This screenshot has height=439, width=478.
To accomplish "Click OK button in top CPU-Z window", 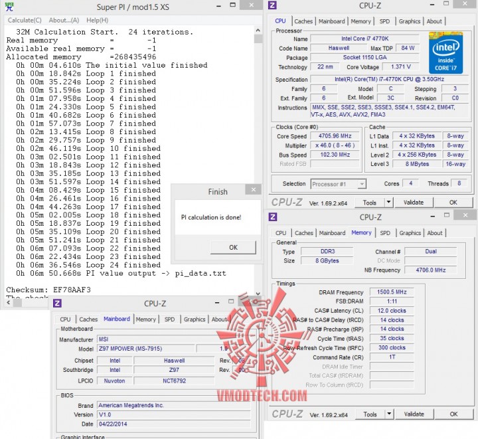I will [453, 203].
